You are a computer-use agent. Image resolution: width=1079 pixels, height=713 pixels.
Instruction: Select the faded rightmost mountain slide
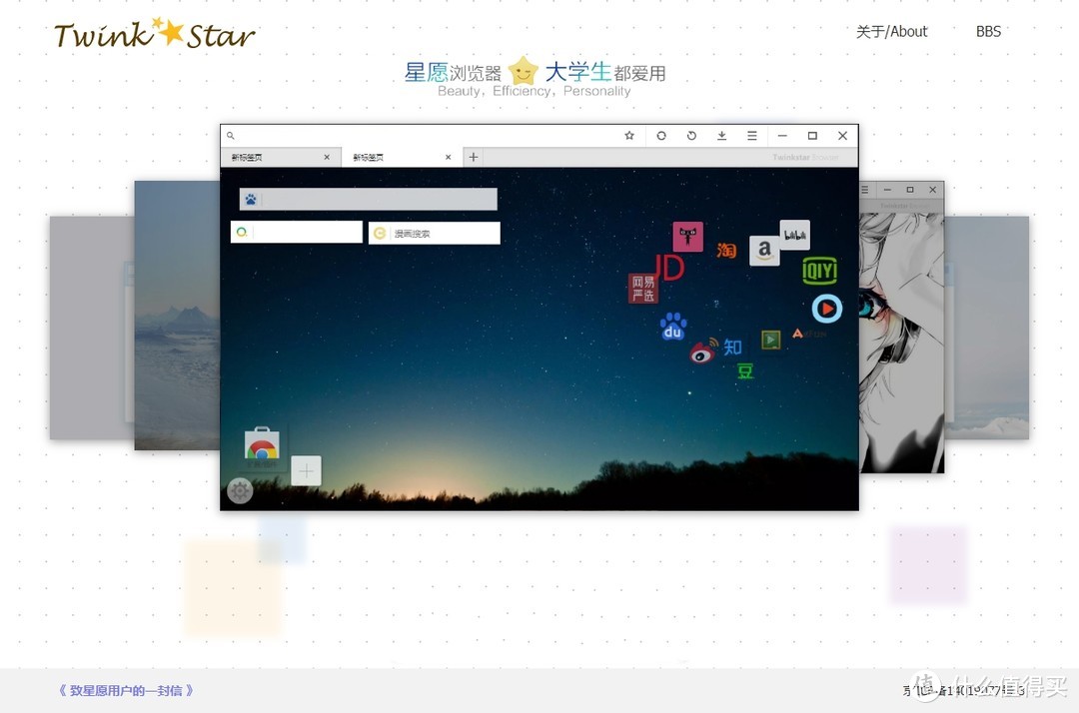tap(987, 328)
